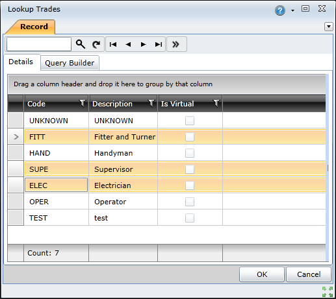
Task: Open the dropdown arrow beside help icon
Action: (x=292, y=10)
